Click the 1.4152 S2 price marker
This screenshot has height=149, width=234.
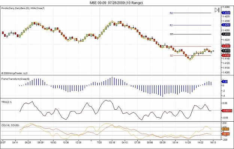pos(226,55)
